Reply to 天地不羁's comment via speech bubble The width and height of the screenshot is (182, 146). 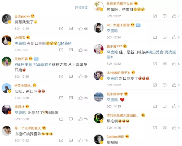pyautogui.click(x=71, y=76)
